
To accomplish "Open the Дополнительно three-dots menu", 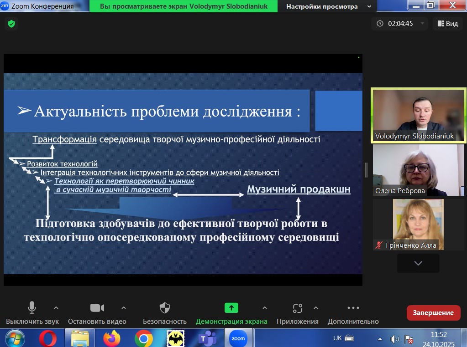I will coord(353,308).
